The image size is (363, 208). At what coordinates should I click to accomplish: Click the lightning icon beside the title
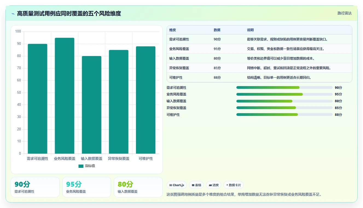click(x=13, y=14)
